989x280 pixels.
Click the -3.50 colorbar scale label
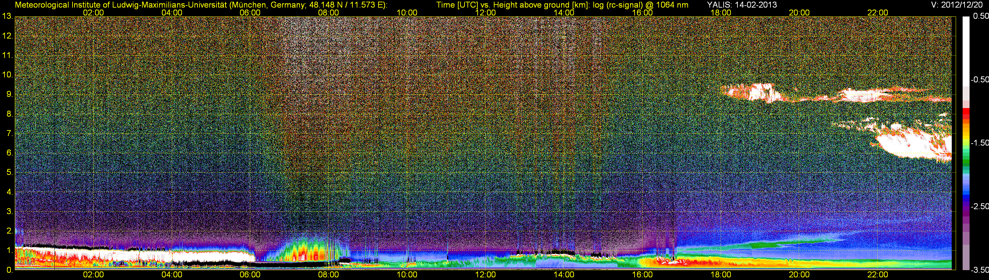point(980,270)
